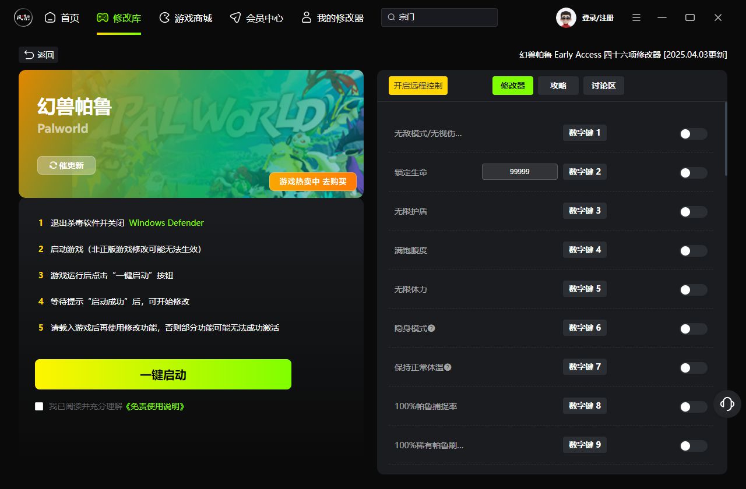Image resolution: width=746 pixels, height=489 pixels.
Task: Toggle on 无限体力 switch
Action: [x=693, y=290]
